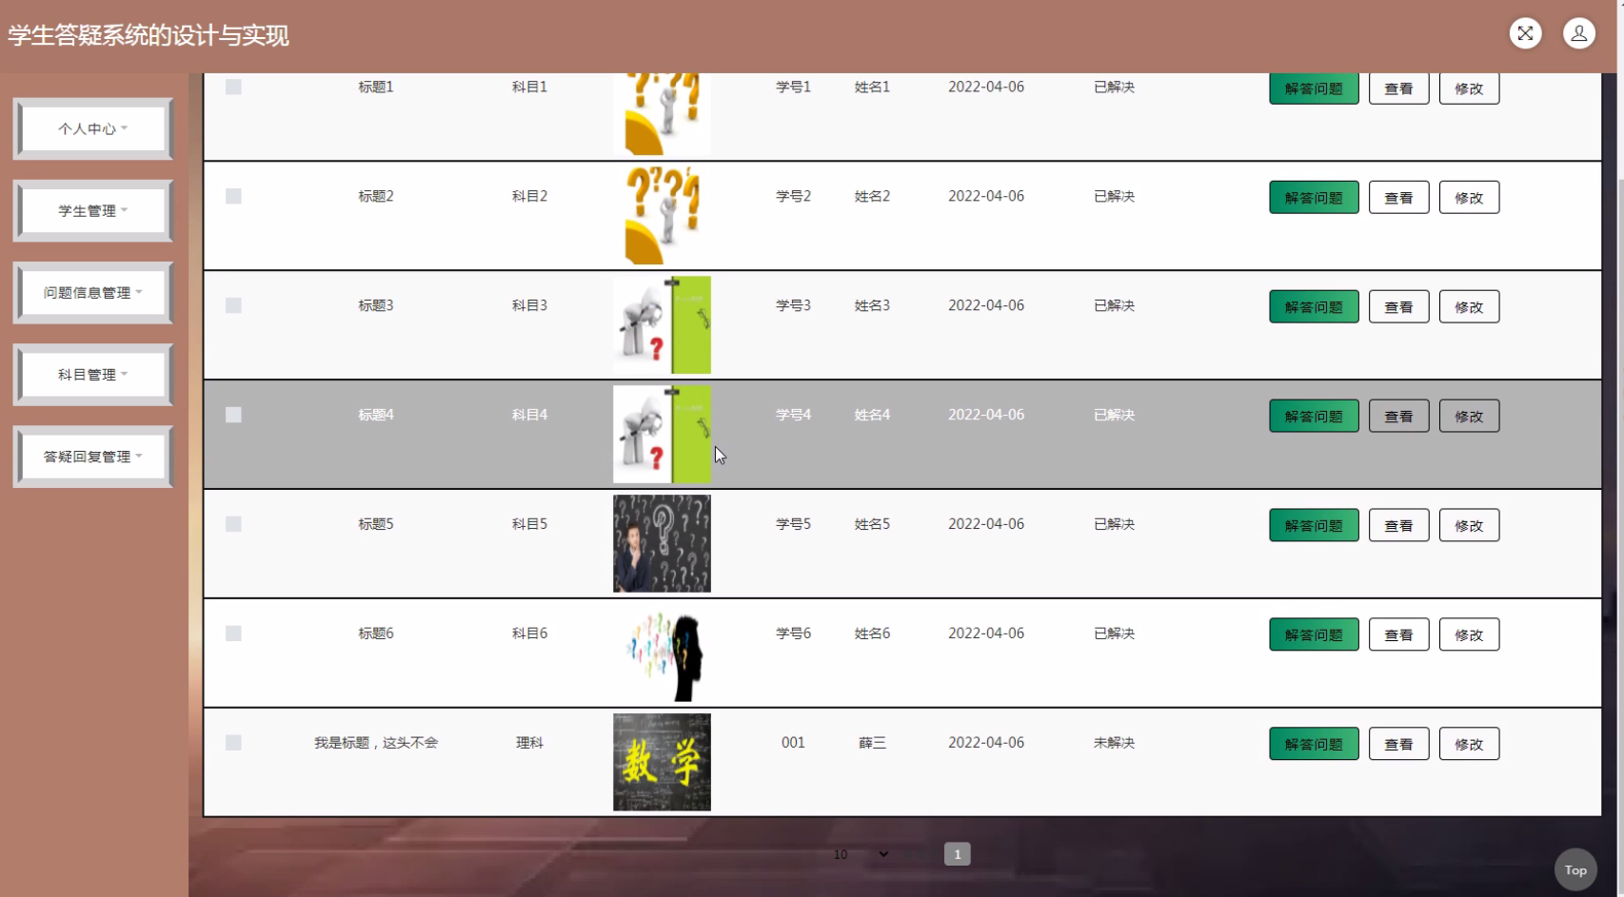Click the header title 学生答疑系统的设计与实现
Image resolution: width=1624 pixels, height=897 pixels.
(149, 36)
